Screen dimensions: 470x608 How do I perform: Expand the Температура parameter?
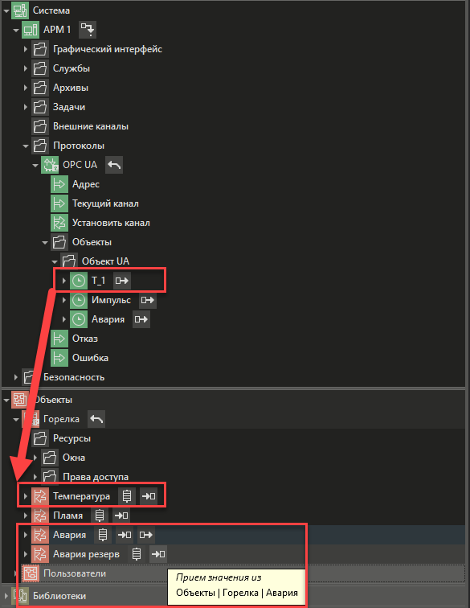coord(26,496)
